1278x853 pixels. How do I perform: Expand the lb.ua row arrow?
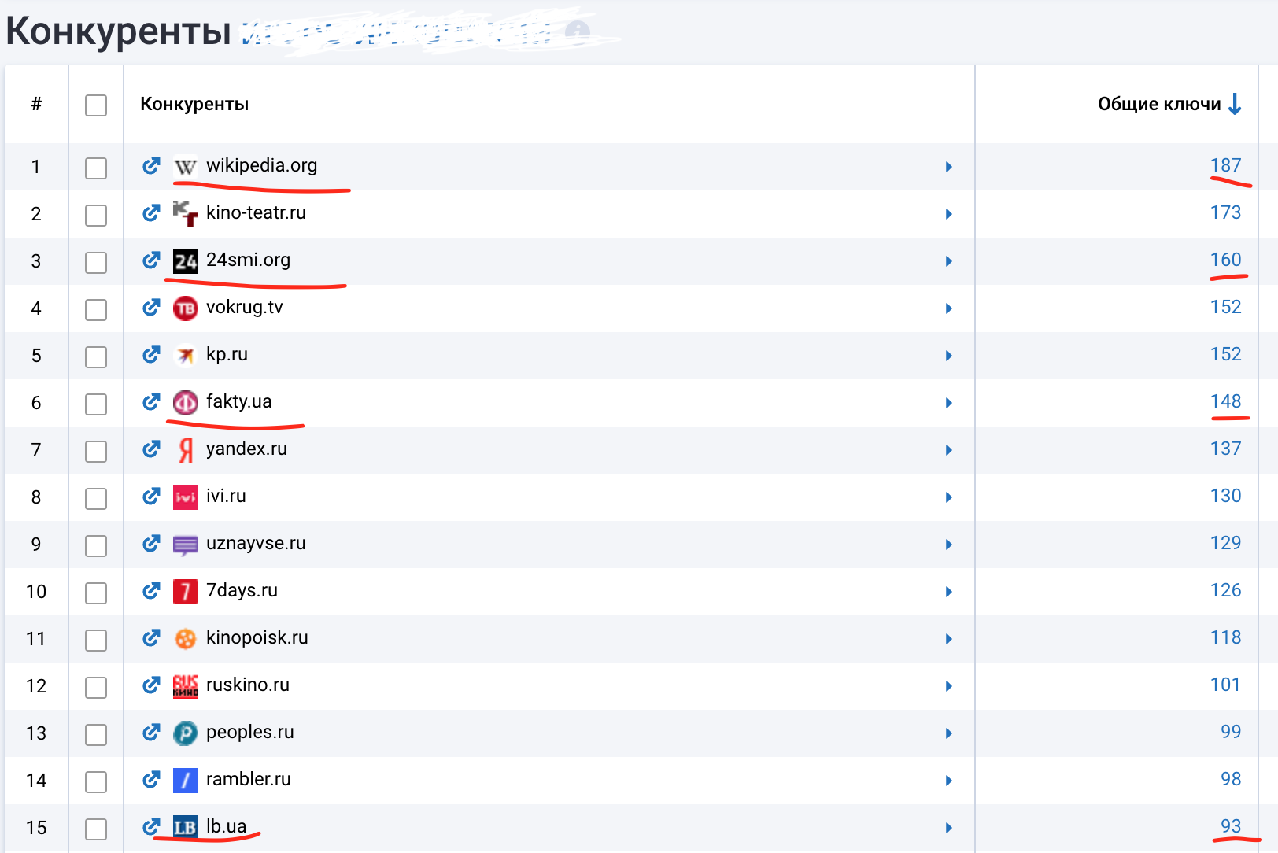coord(949,828)
